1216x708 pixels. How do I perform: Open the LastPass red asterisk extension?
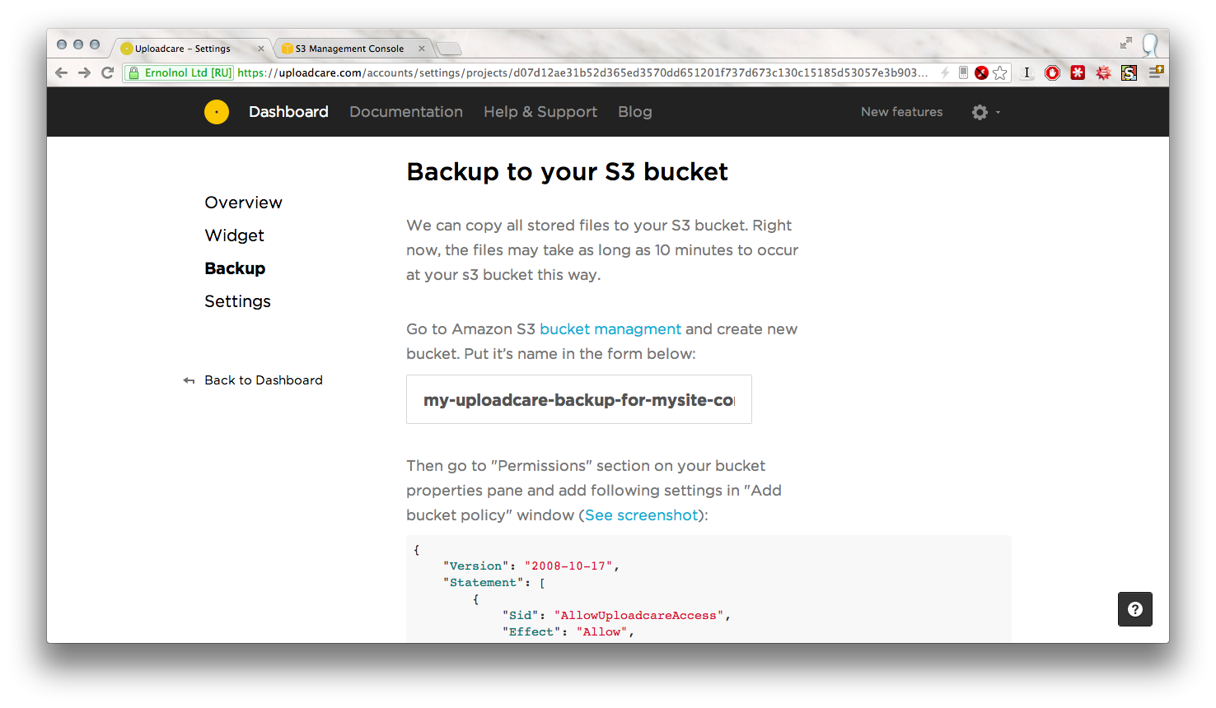(1078, 72)
